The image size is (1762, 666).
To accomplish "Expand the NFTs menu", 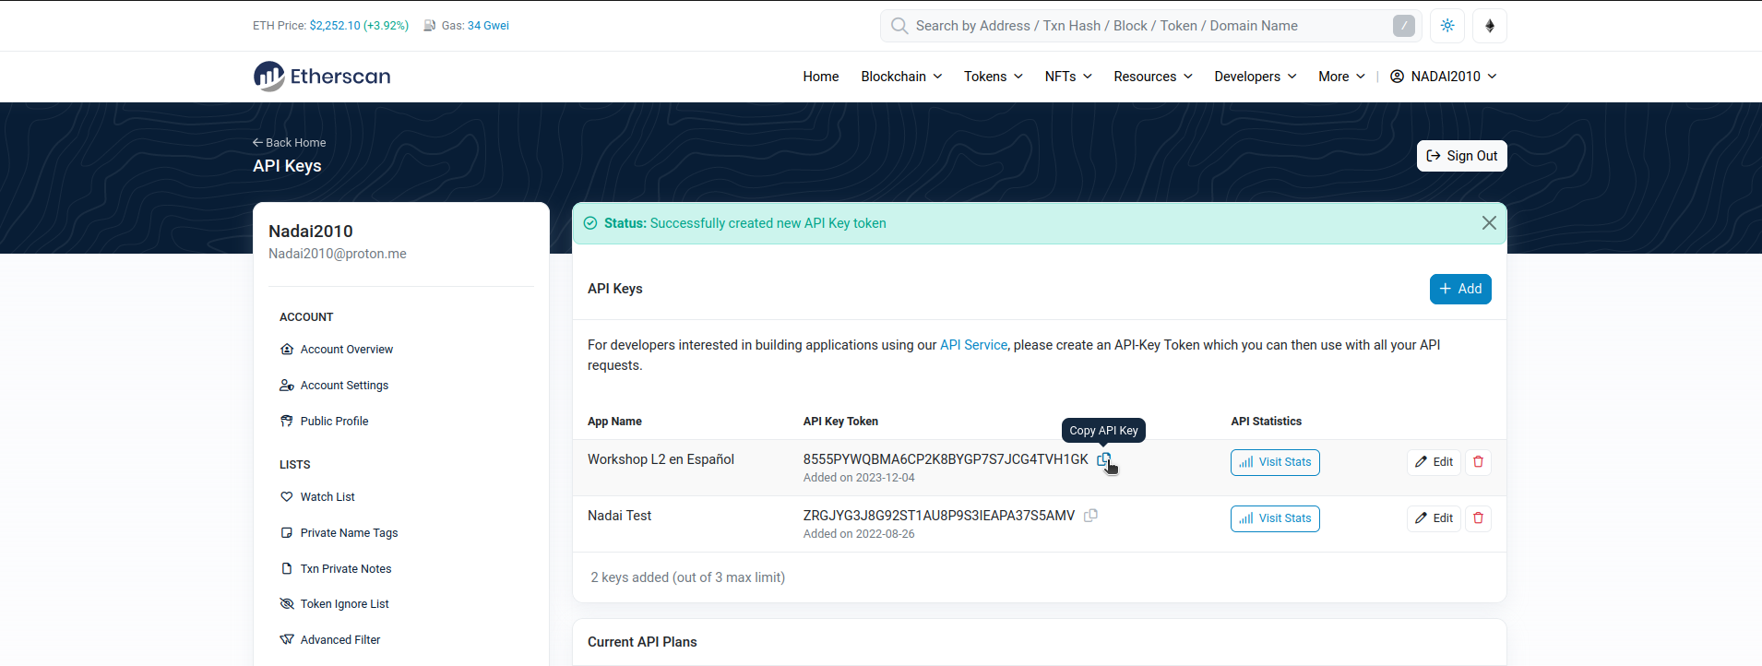I will (x=1068, y=77).
